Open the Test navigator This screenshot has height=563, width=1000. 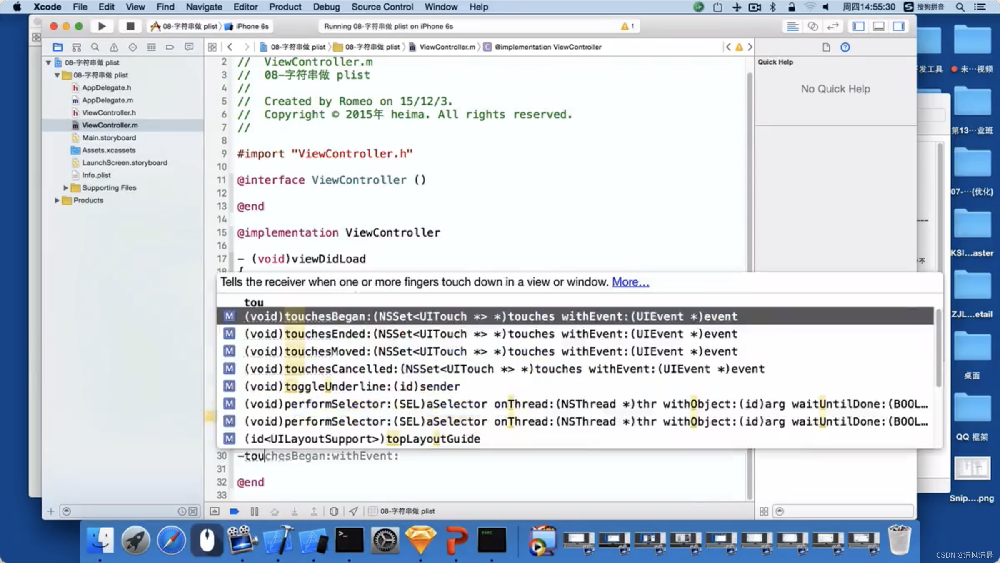point(132,47)
